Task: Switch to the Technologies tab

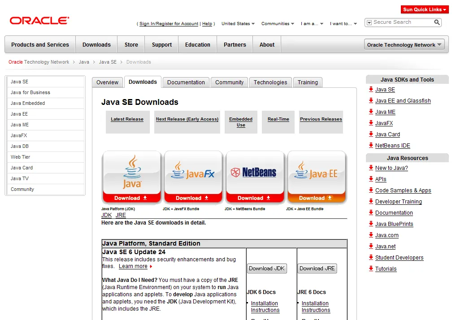Action: point(270,82)
